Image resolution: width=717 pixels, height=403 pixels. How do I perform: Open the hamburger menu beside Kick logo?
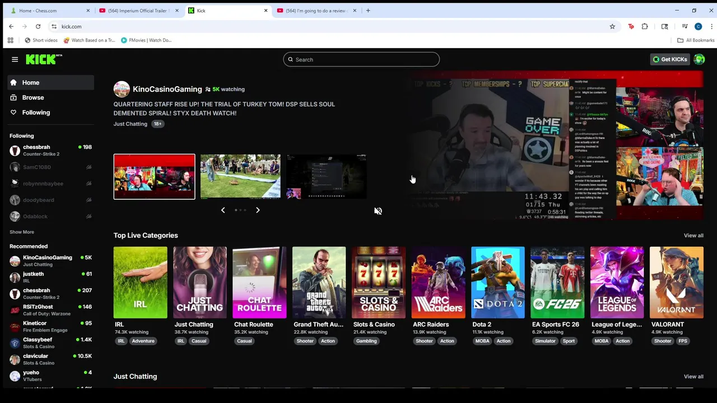pyautogui.click(x=15, y=59)
